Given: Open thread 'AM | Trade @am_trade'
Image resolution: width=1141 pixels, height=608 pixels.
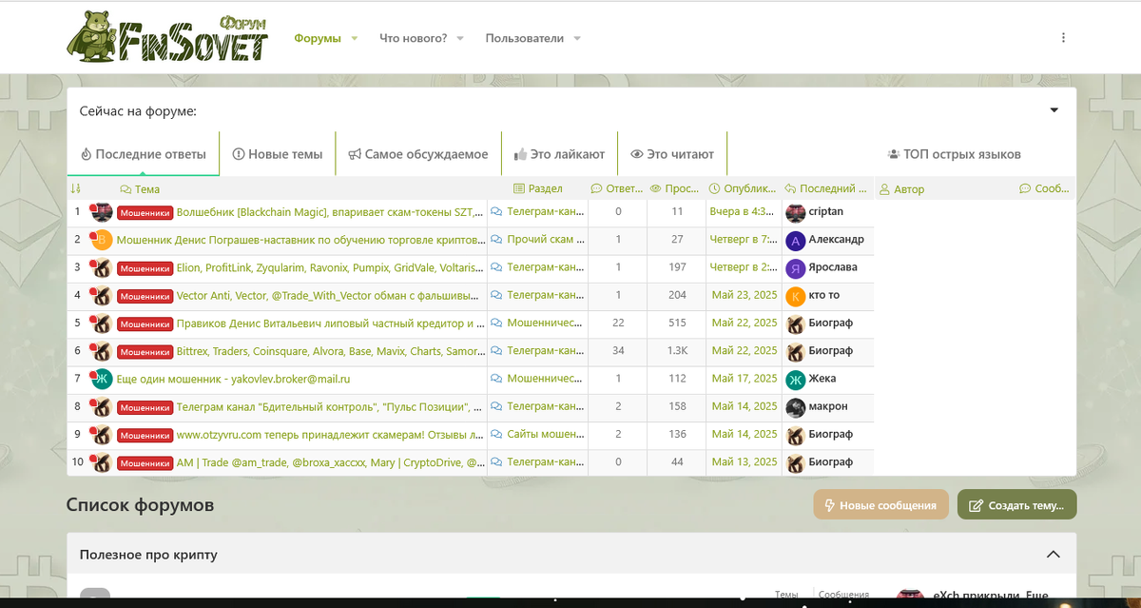Looking at the screenshot, I should (331, 462).
